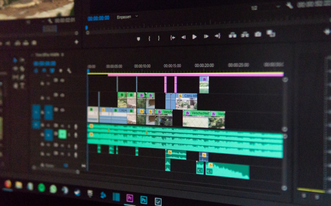331x206 pixels.
Task: Select the C0012 video clip
Action: 186,101
